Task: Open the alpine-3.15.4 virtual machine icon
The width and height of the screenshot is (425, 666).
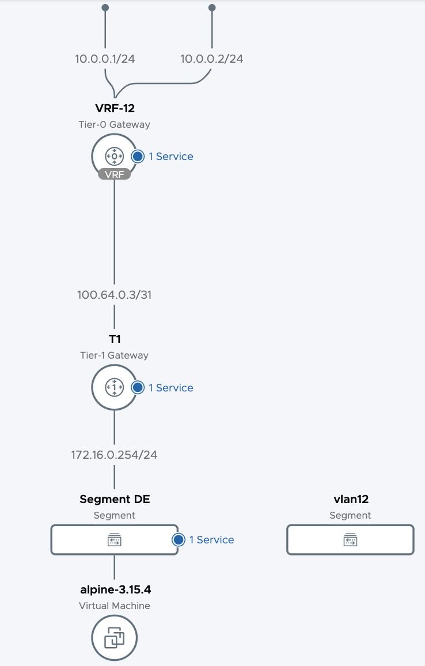Action: (114, 638)
